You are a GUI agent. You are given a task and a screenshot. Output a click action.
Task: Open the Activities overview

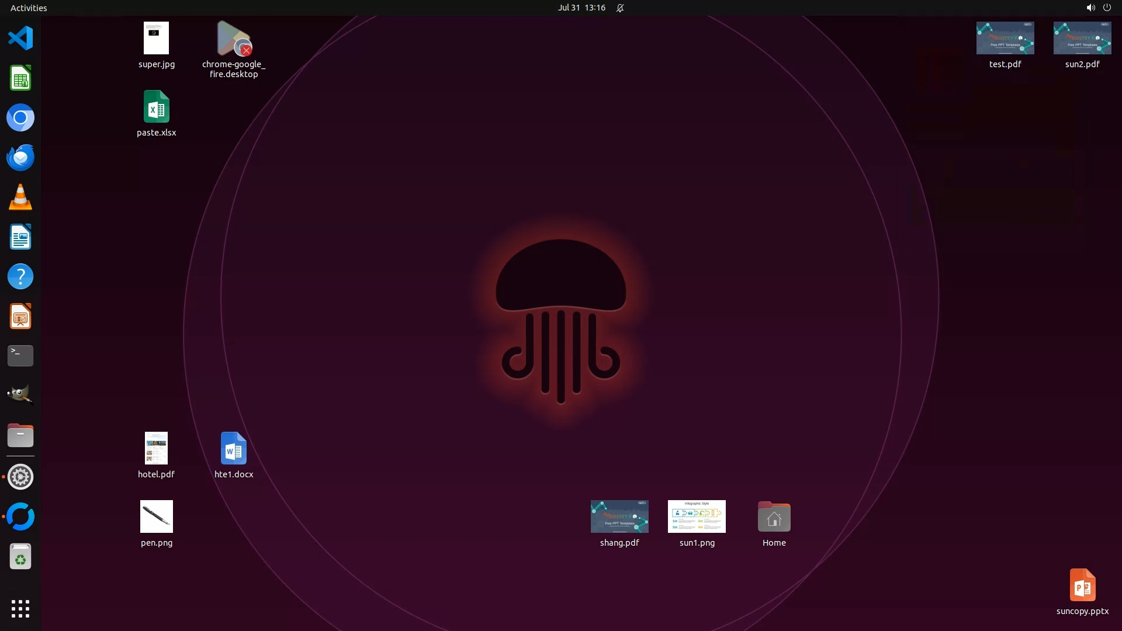[x=29, y=8]
